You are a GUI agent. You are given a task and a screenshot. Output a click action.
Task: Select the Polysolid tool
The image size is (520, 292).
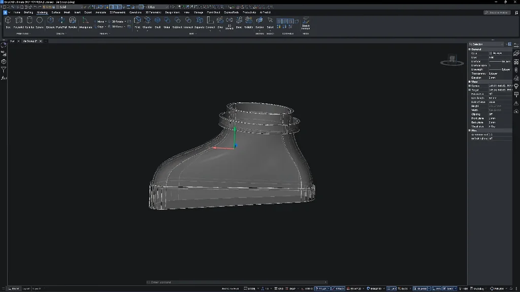[19, 22]
